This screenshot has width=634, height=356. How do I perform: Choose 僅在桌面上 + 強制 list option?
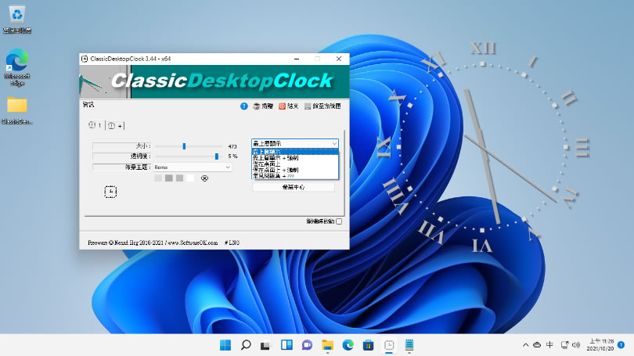[295, 170]
